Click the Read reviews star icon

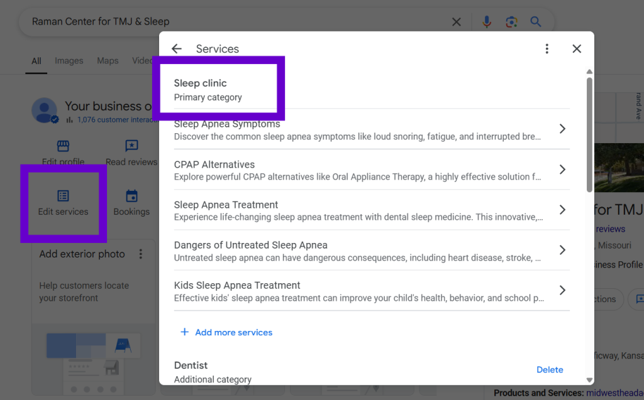131,145
